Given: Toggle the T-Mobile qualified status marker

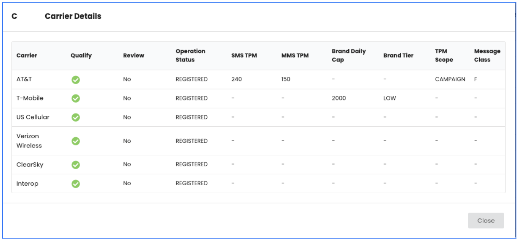Looking at the screenshot, I should [x=76, y=98].
